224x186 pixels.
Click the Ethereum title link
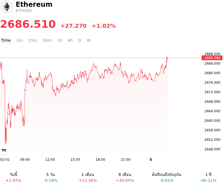[x=34, y=4]
